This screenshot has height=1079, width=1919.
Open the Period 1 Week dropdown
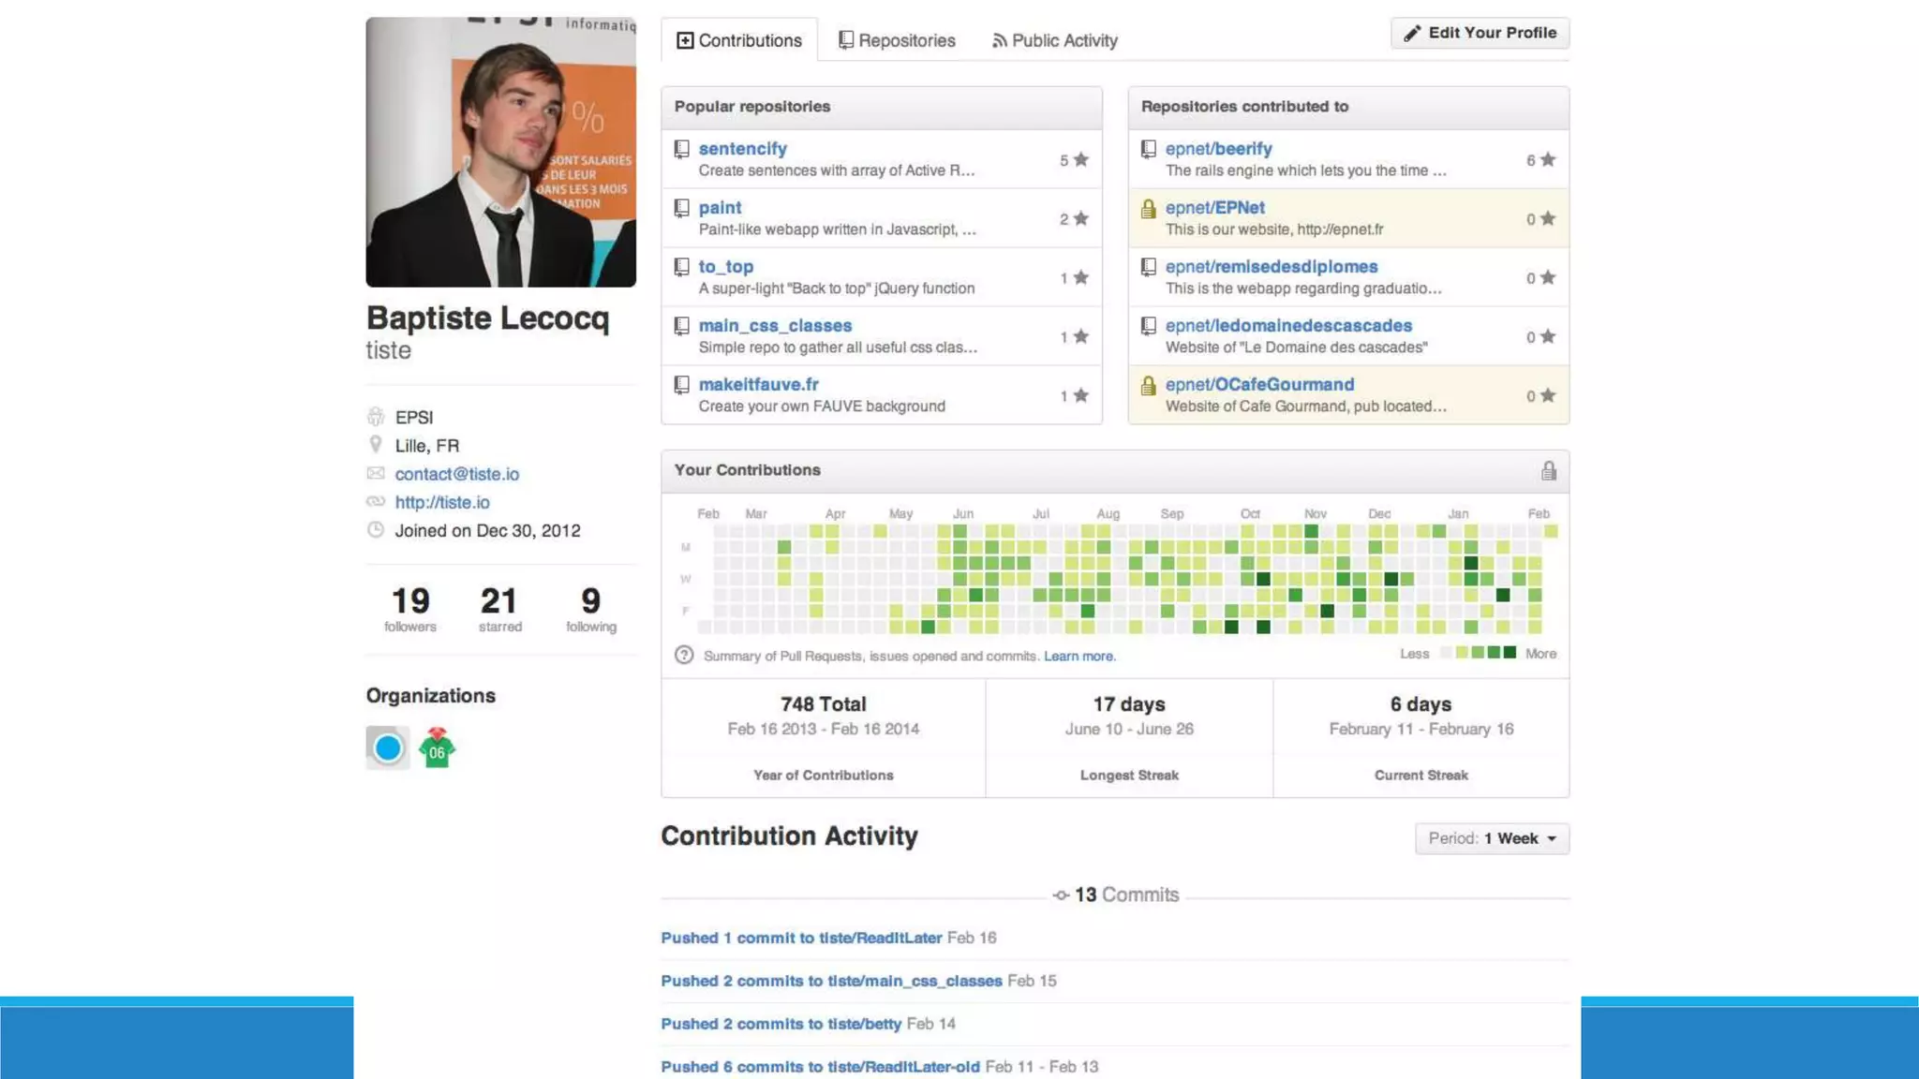(x=1492, y=838)
